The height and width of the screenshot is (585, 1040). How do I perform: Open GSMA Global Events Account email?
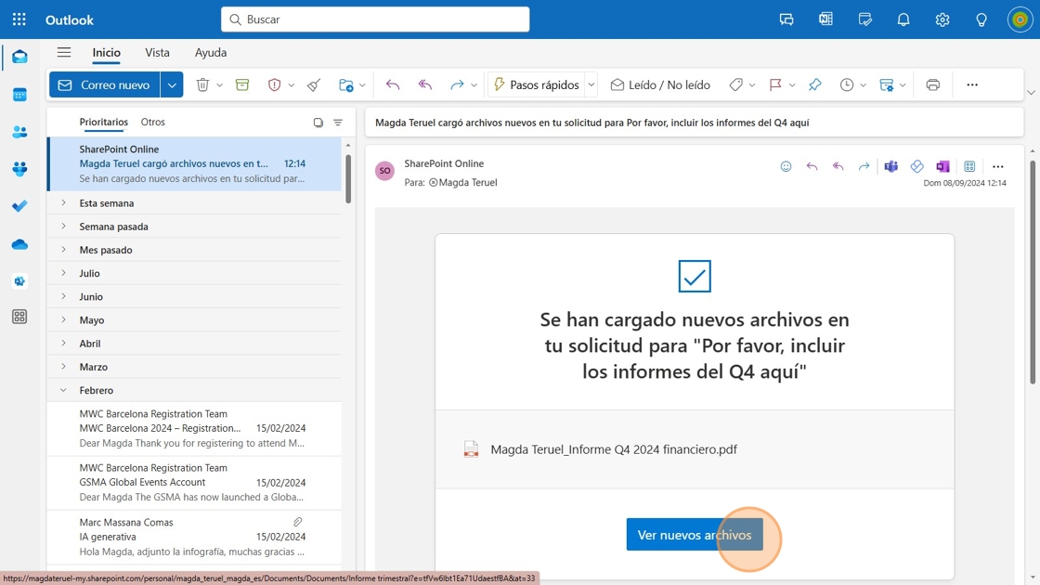click(x=194, y=482)
